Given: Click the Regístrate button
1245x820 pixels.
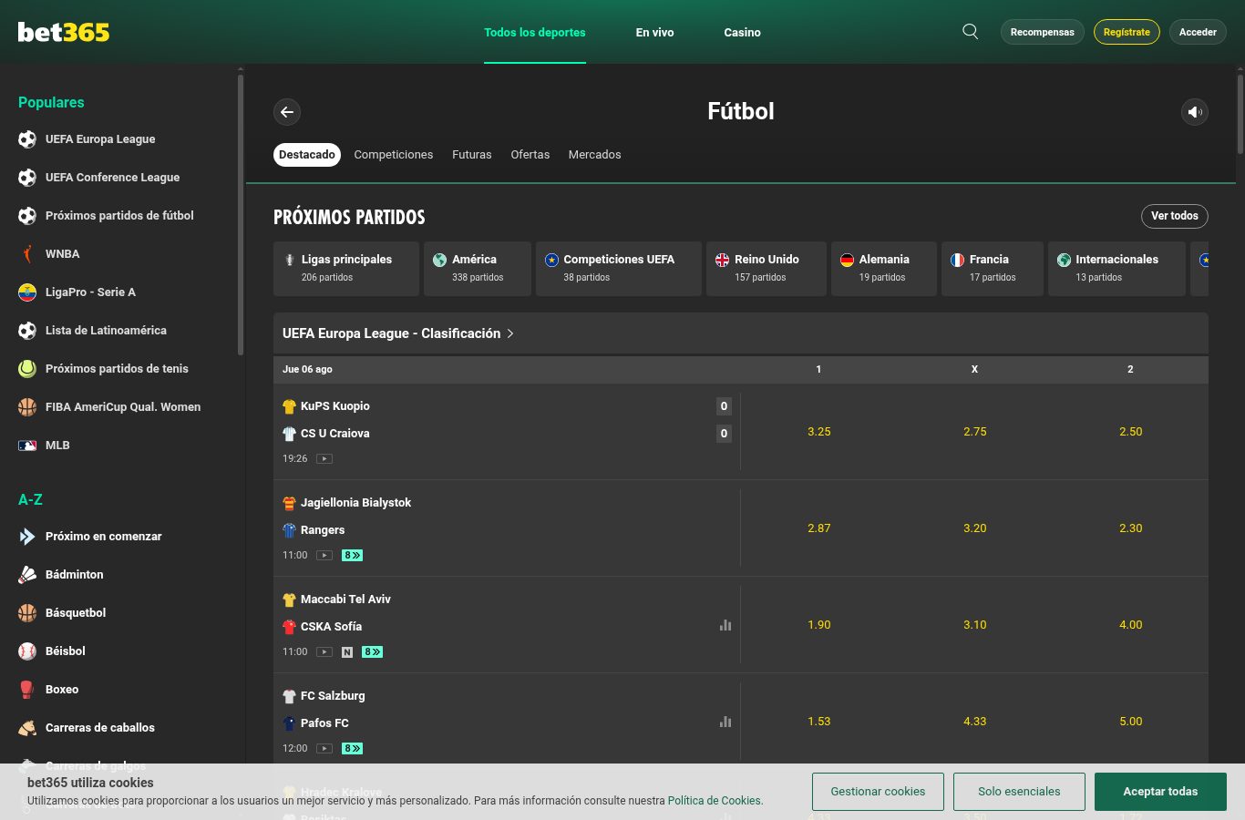Looking at the screenshot, I should click(x=1127, y=32).
